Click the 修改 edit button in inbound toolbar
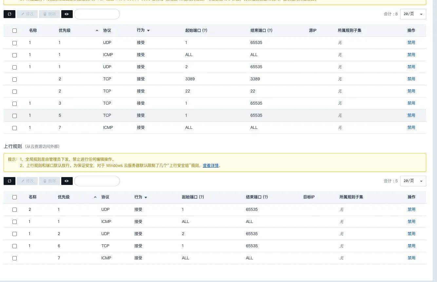The image size is (437, 282). pos(27,14)
